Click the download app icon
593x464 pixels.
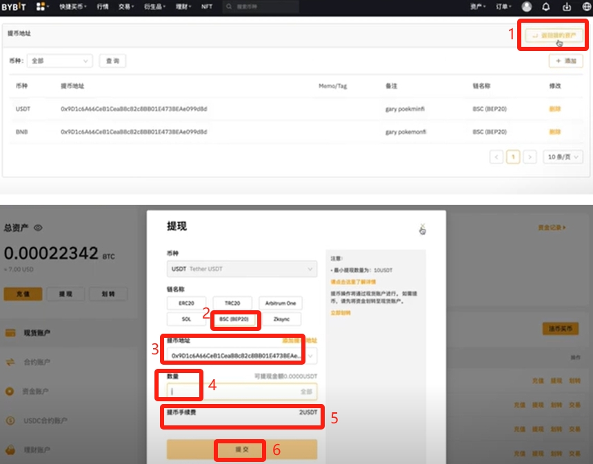[567, 6]
